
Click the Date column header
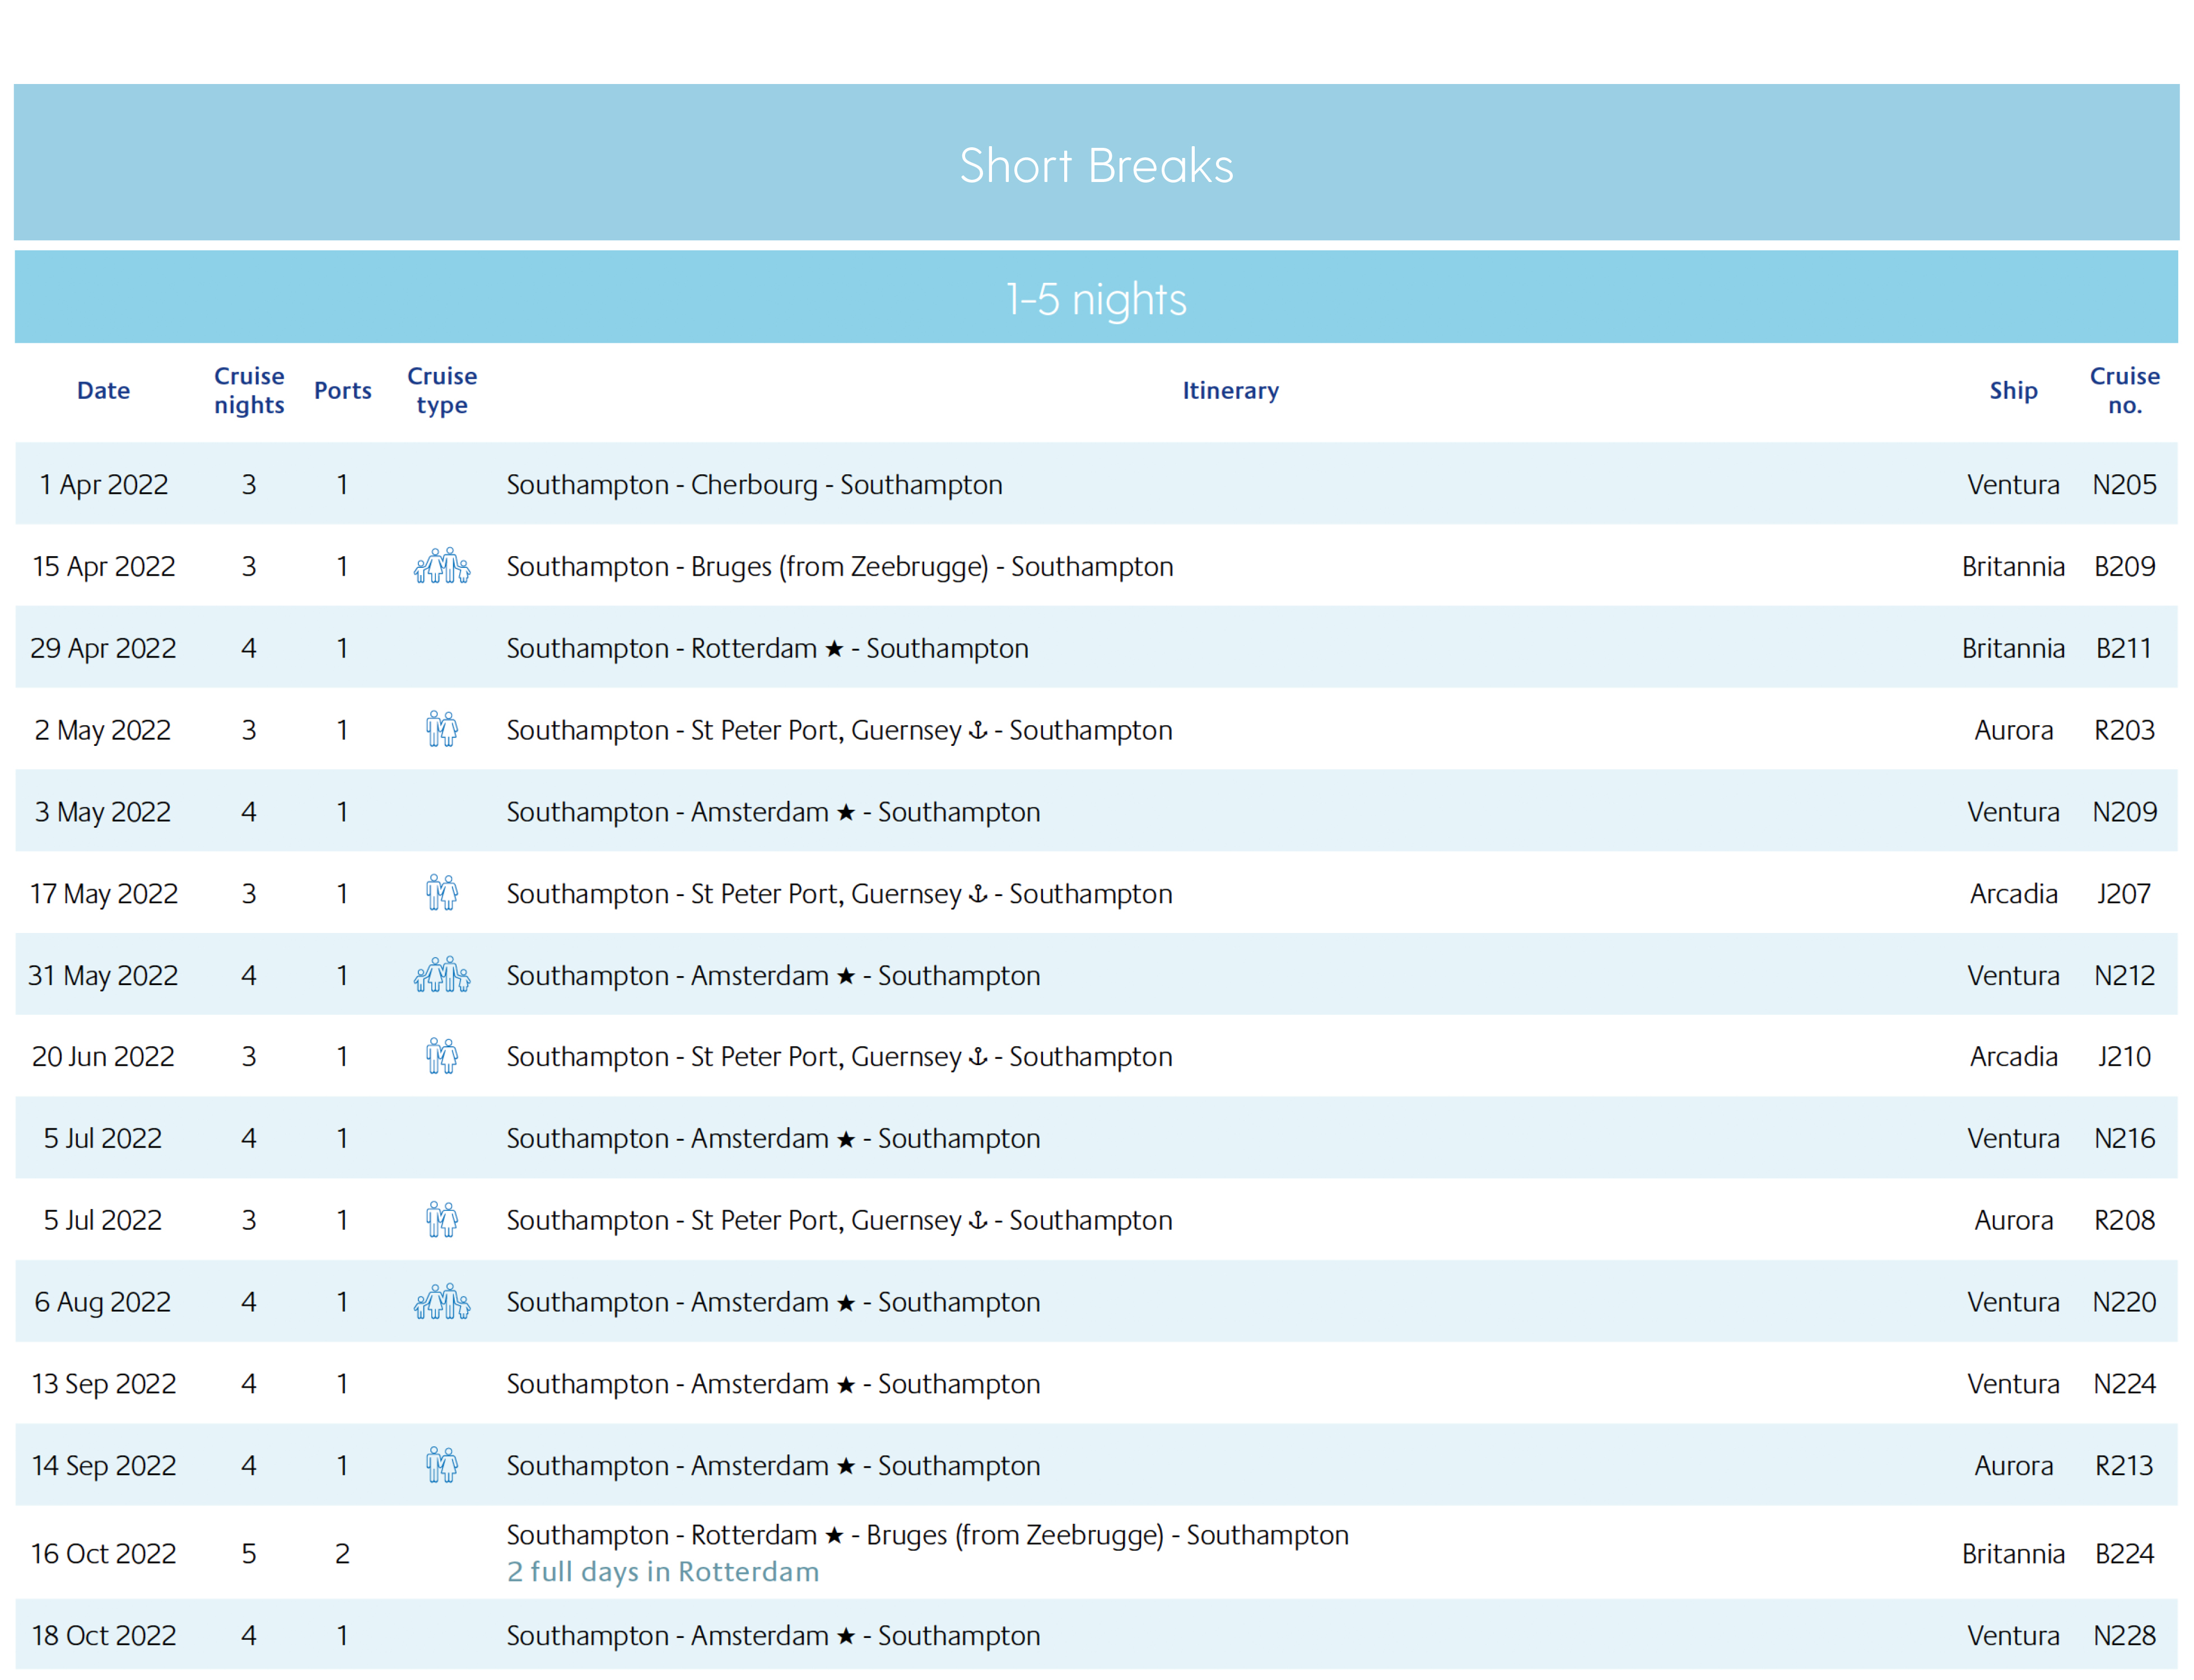point(103,390)
